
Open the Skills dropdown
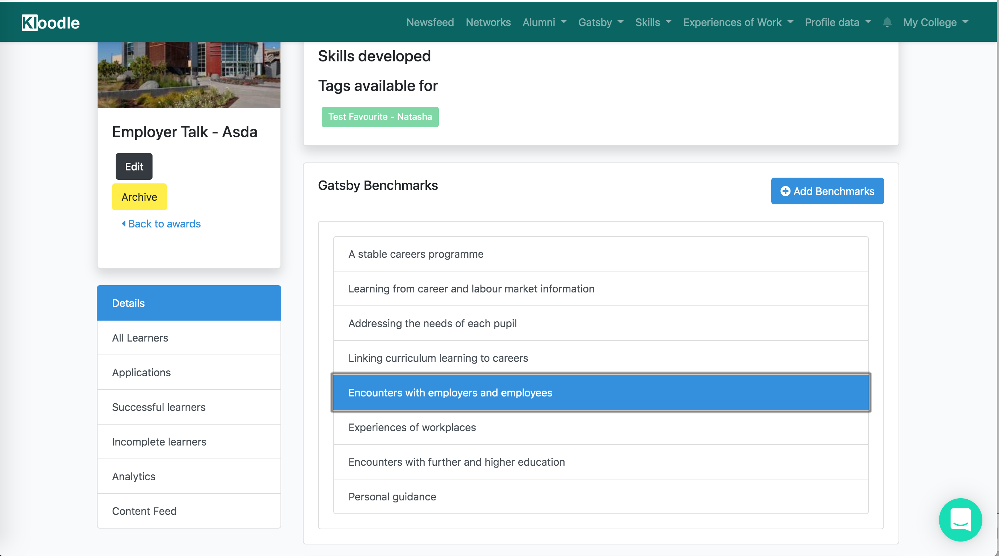tap(653, 22)
